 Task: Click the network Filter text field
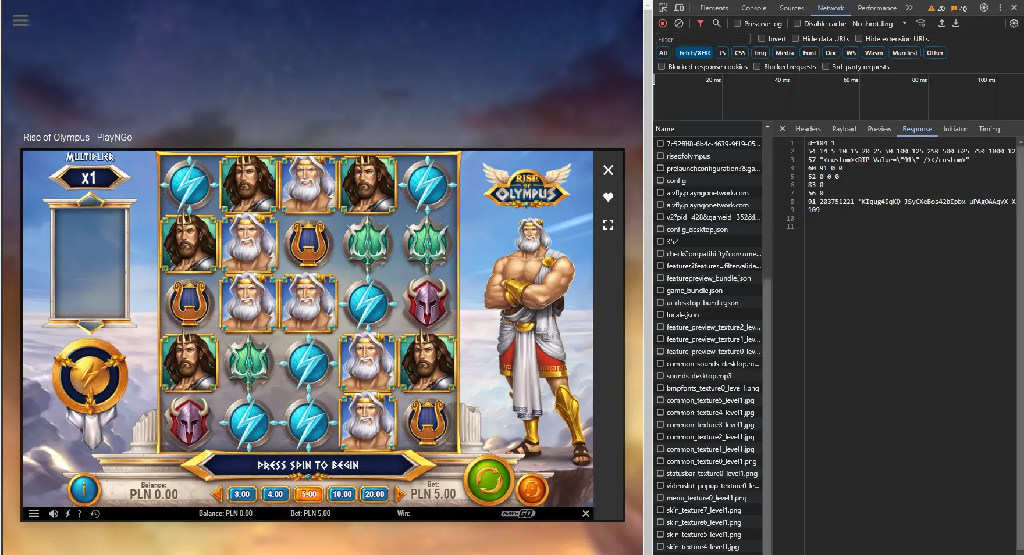(x=703, y=39)
